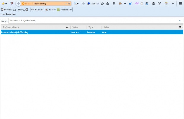The image size is (184, 119).
Task: Start recording with the Record button
Action: [50, 10]
